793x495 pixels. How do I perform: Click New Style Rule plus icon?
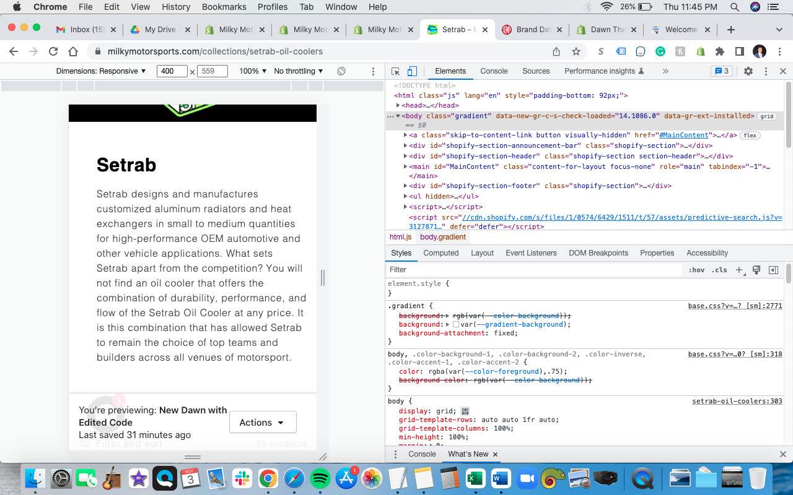tap(739, 270)
